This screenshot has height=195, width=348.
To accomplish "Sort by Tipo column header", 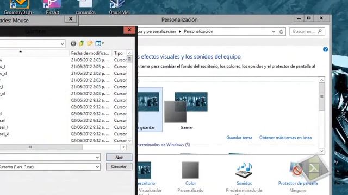I will [119, 53].
